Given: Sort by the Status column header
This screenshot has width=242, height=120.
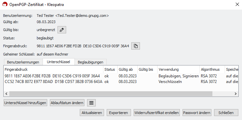Looking at the screenshot, I should click(110, 69).
